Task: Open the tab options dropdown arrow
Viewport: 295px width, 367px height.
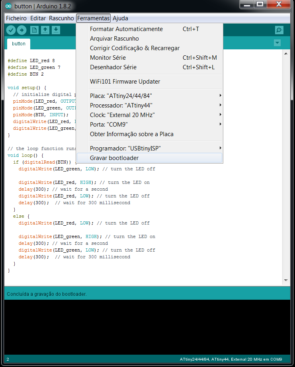Action: (277, 43)
